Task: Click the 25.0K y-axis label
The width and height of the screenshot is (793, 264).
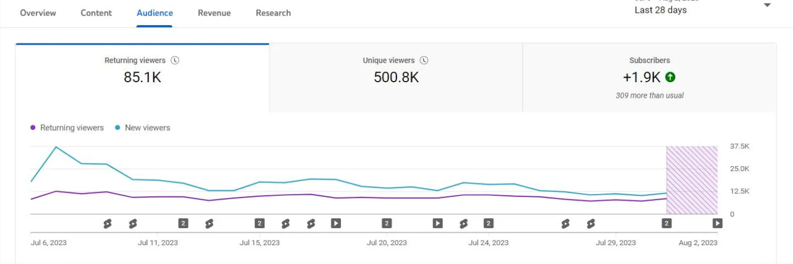Action: 739,168
